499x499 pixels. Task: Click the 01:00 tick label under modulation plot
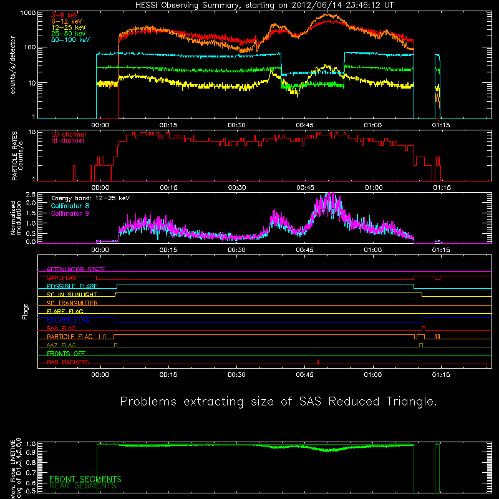(x=373, y=250)
